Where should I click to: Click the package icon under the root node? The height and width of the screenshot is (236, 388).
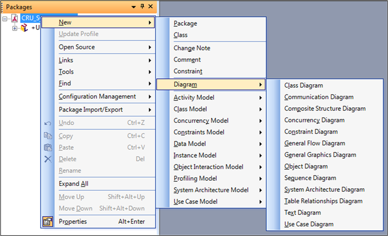24,27
